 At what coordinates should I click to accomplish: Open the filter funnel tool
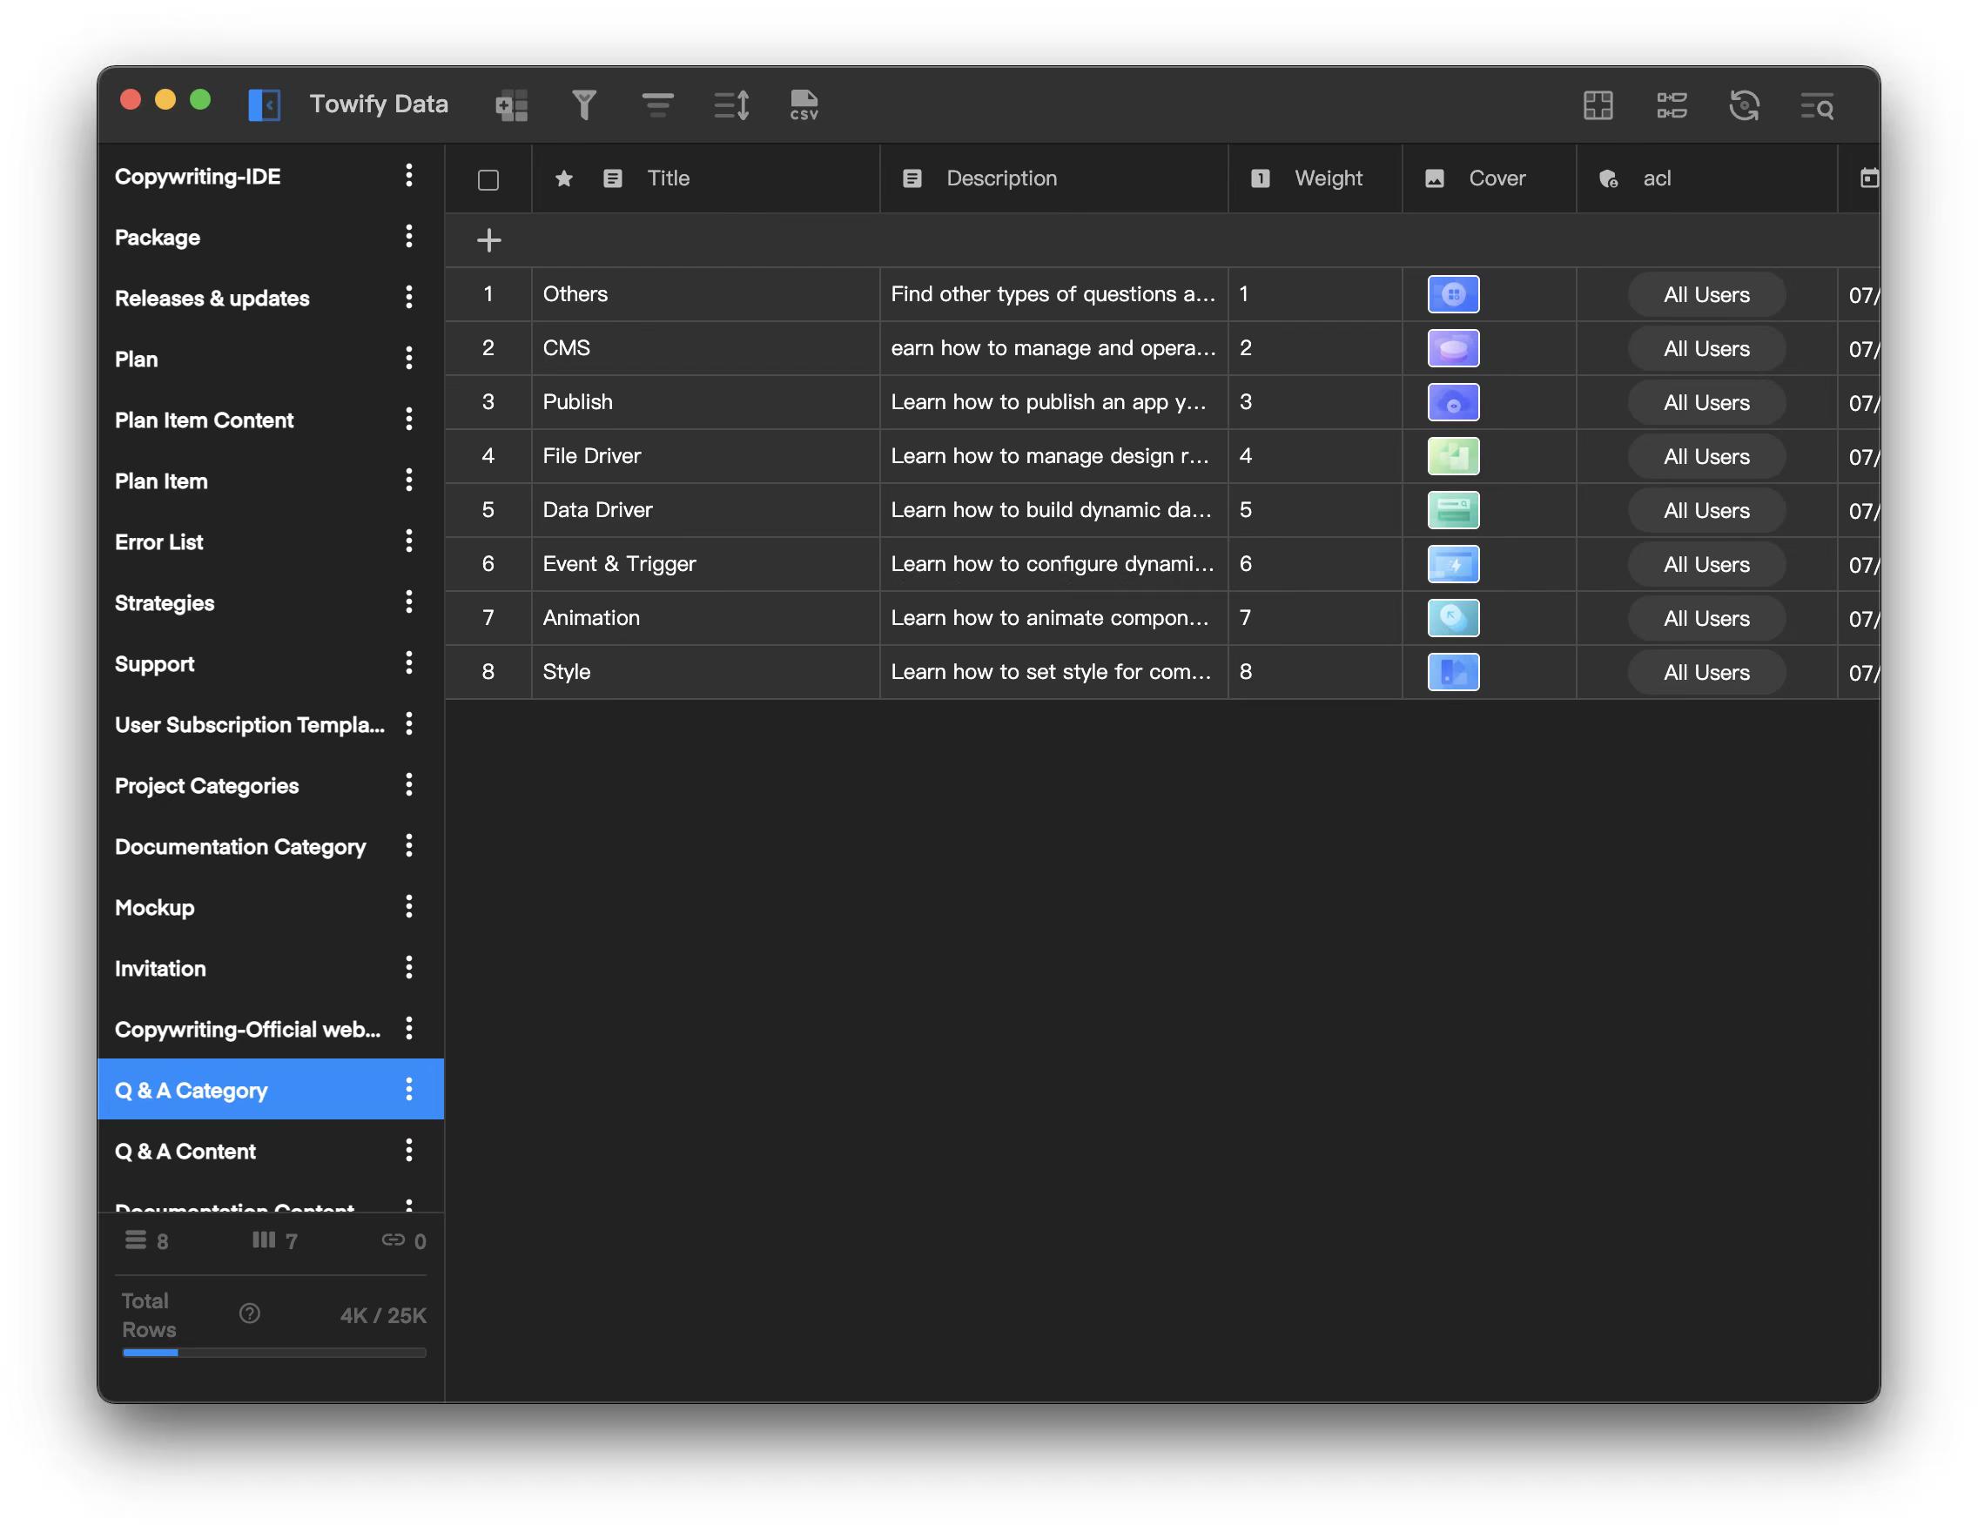tap(584, 105)
